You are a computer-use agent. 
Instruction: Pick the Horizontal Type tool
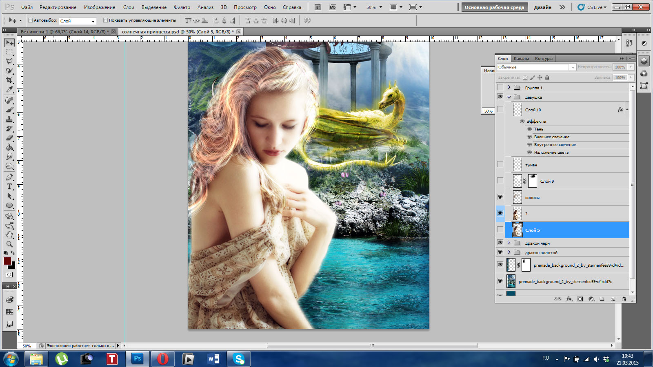pyautogui.click(x=9, y=186)
